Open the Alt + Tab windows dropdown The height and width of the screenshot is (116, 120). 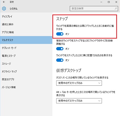[x=79, y=101]
